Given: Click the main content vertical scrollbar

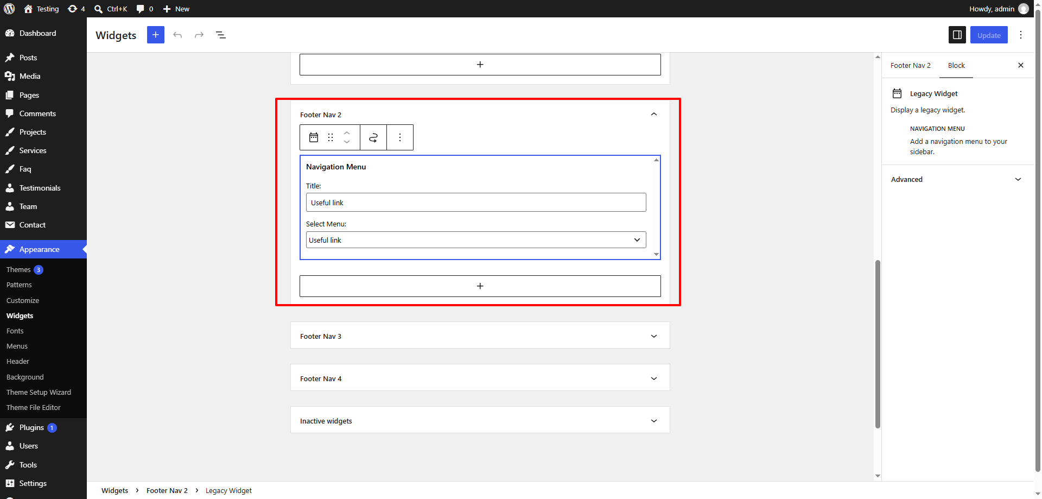Looking at the screenshot, I should pyautogui.click(x=878, y=344).
